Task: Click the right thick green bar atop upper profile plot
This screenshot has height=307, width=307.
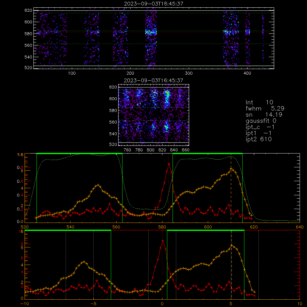Action: click(x=208, y=153)
